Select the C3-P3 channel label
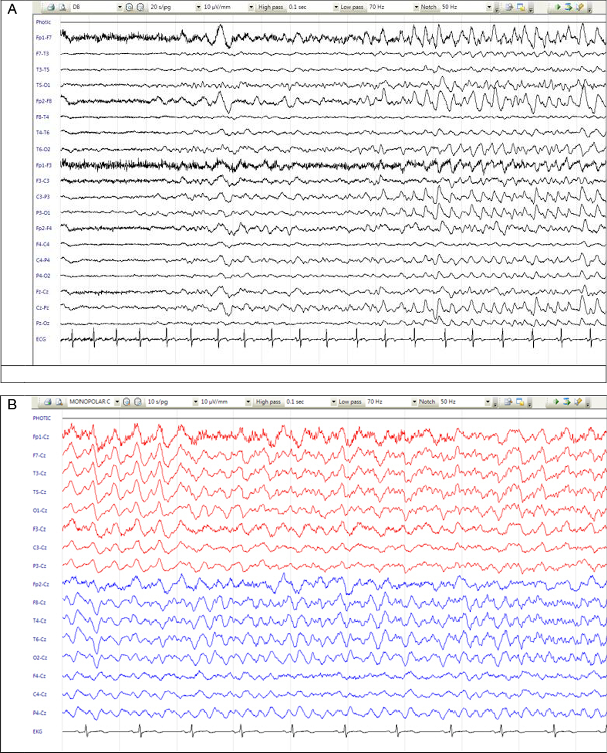 tap(43, 197)
